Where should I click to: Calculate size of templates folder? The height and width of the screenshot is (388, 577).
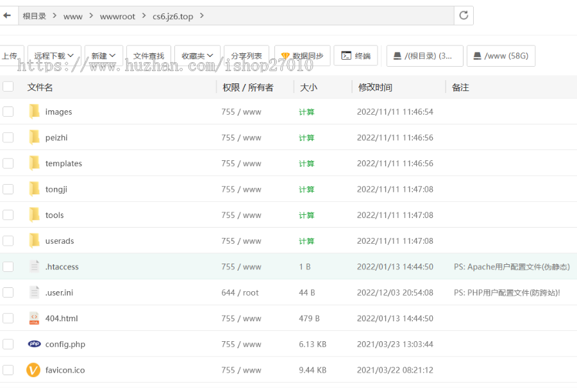[x=306, y=164]
